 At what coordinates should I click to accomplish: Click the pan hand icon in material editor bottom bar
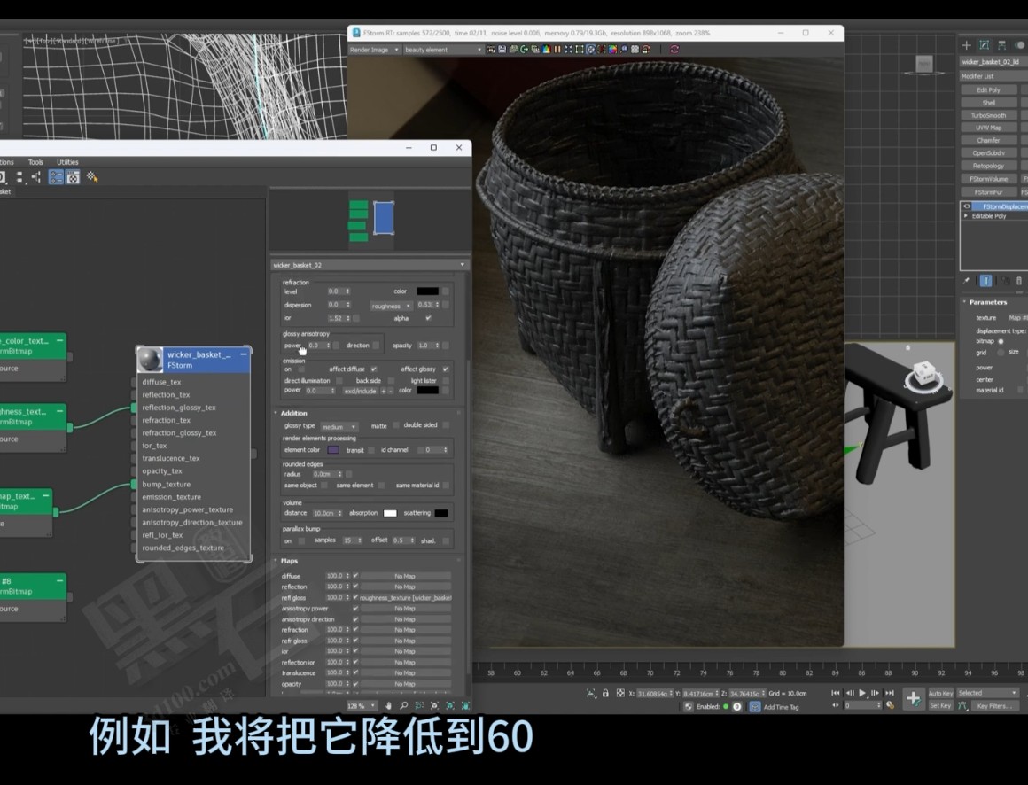389,706
